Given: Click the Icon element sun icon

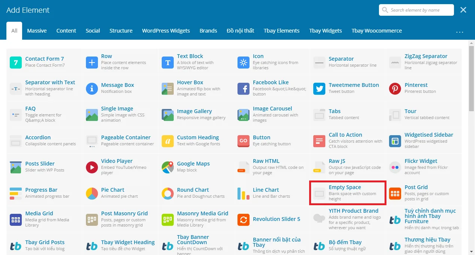Looking at the screenshot, I should (244, 62).
